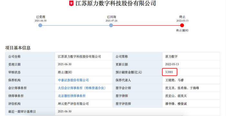This screenshot has height=116, width=226.
Task: Click the 签字评估师 label cell
Action: 138,104
